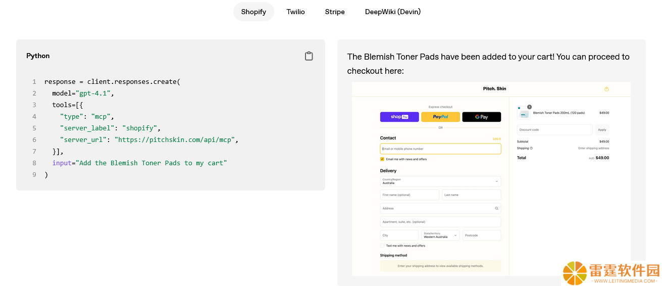
Task: Click the "Enter shipping address" text in summary
Action: click(x=594, y=149)
